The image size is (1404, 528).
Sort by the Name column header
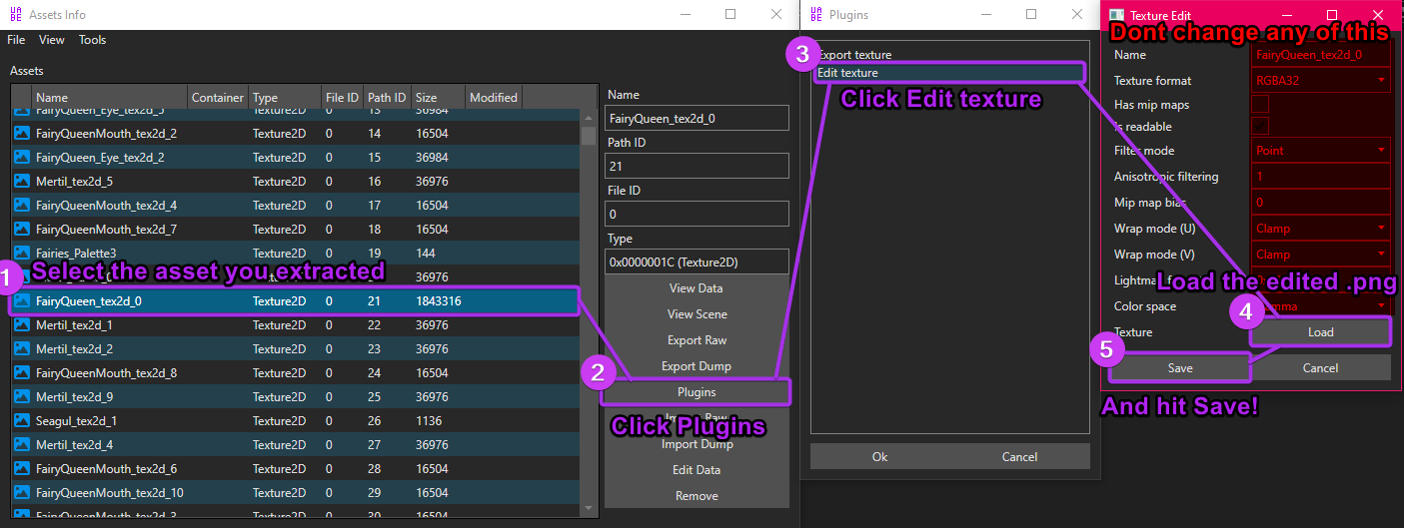point(110,97)
